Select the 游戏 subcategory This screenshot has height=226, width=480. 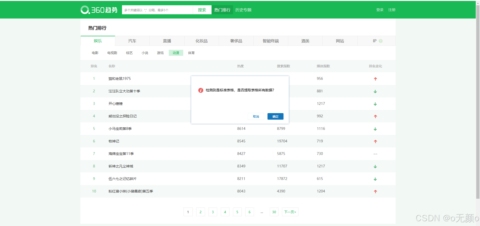click(x=160, y=53)
